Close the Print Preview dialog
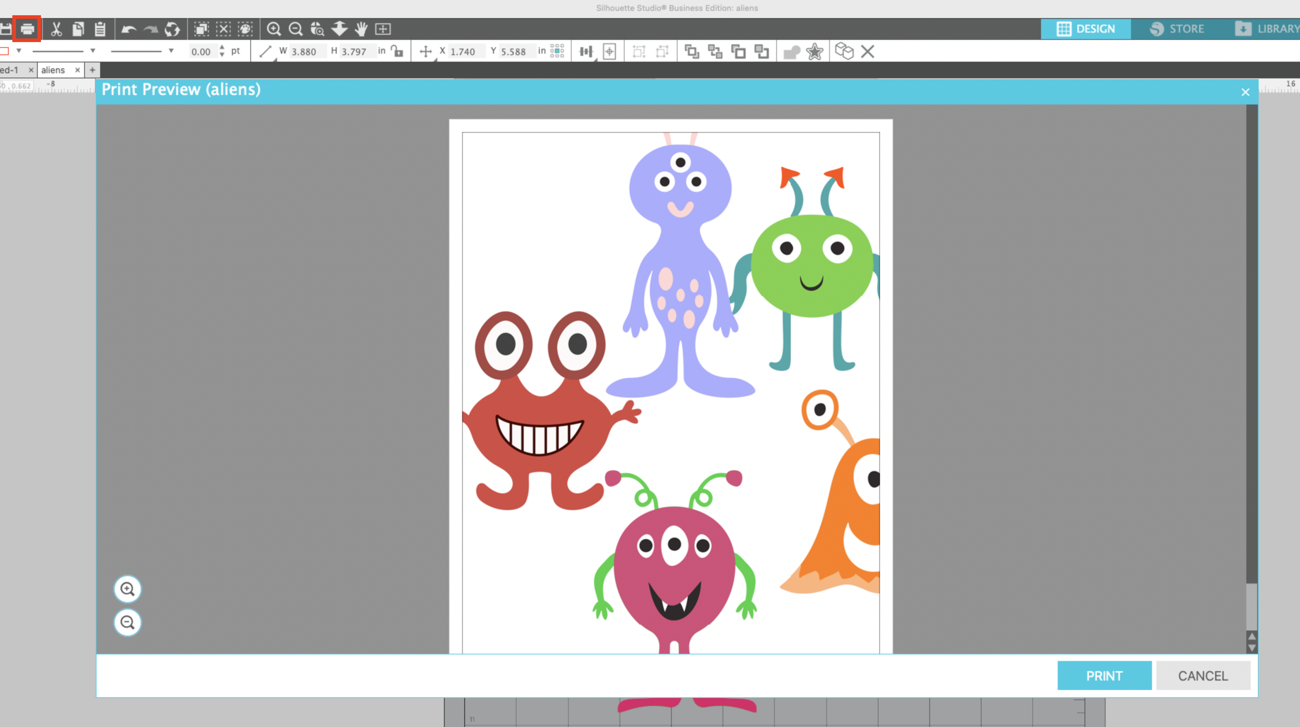 (x=1246, y=92)
